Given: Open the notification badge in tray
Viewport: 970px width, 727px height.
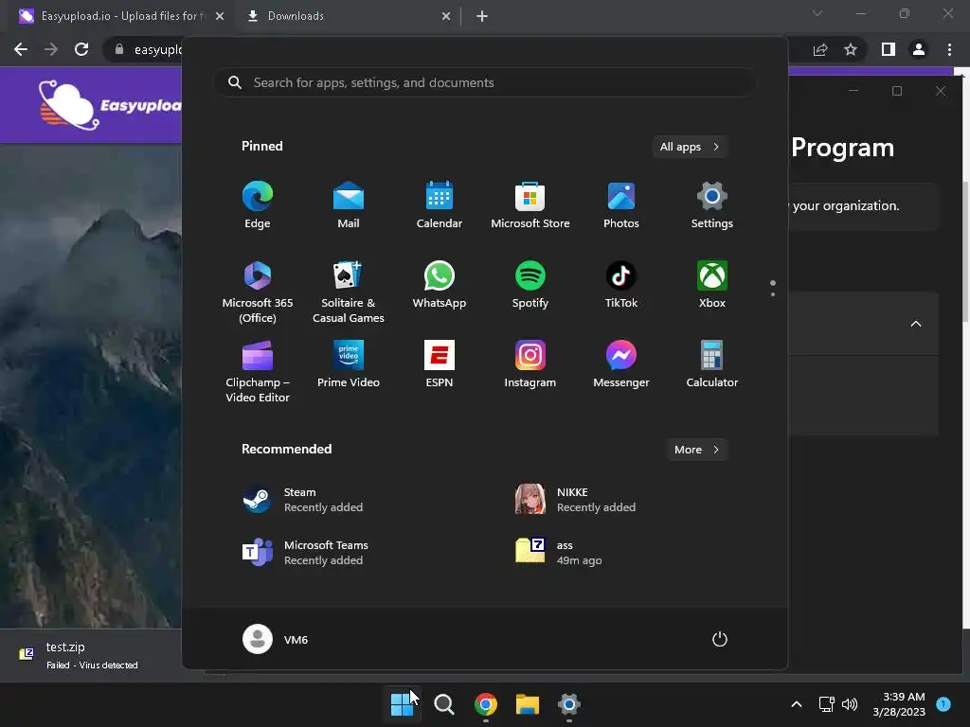Looking at the screenshot, I should (x=943, y=703).
